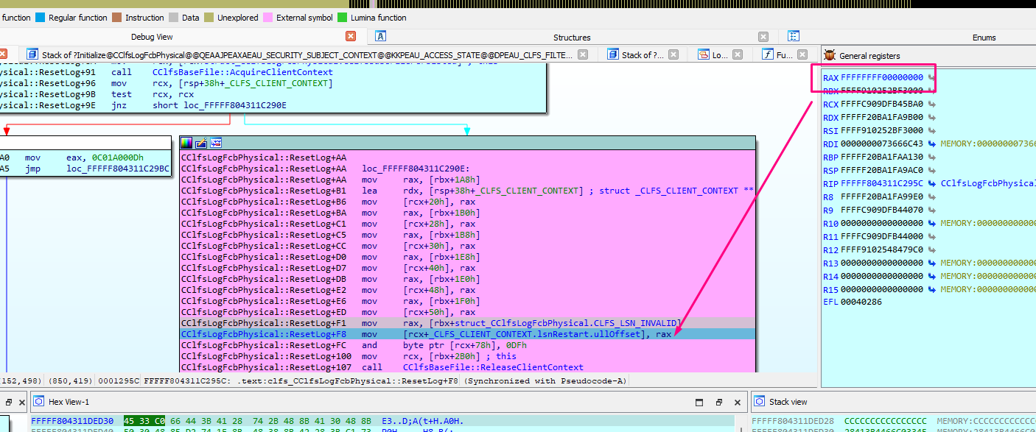Click the jump arrow next to RDI value
This screenshot has height=432, width=1036.
coord(931,144)
